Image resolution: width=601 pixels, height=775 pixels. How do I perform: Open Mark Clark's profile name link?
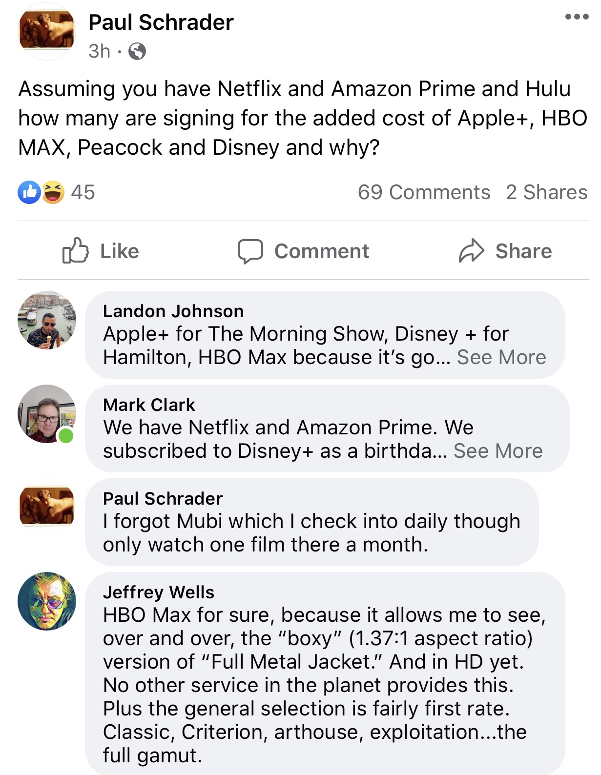(149, 405)
